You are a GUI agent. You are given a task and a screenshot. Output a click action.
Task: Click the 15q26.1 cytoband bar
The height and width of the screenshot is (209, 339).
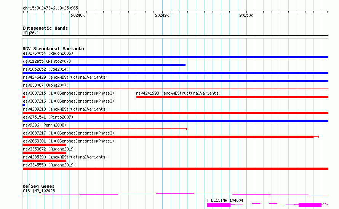[x=175, y=37]
